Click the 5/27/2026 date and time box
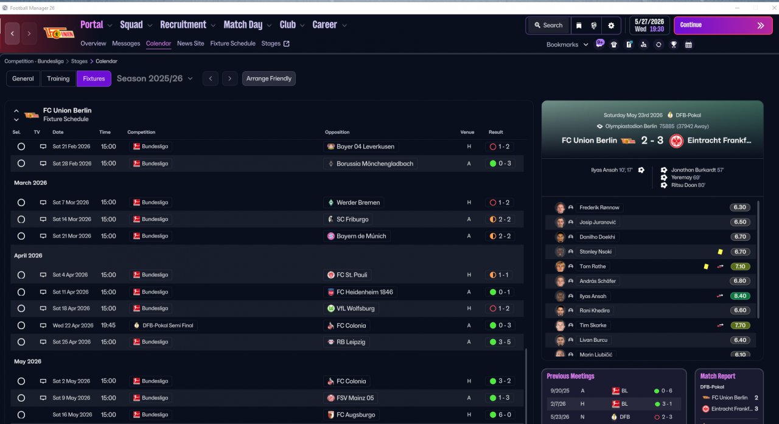Image resolution: width=779 pixels, height=424 pixels. (x=649, y=26)
